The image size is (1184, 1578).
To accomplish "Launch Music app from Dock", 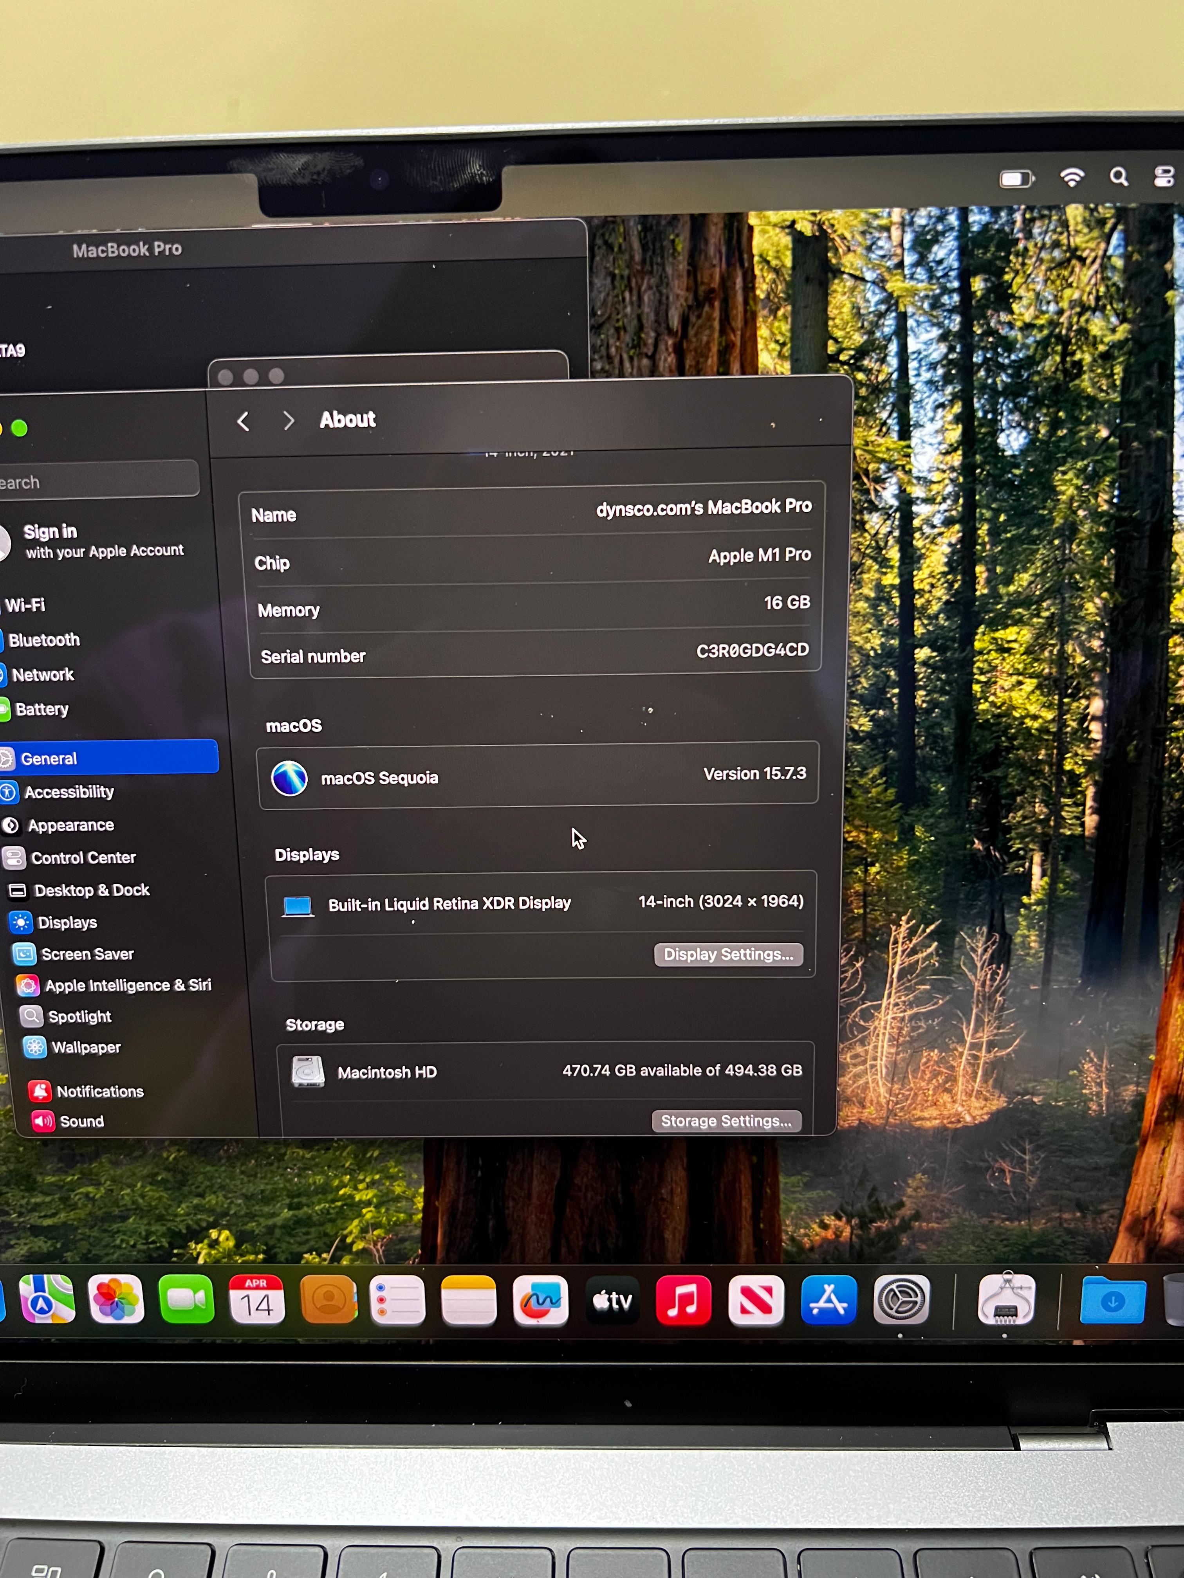I will (683, 1300).
